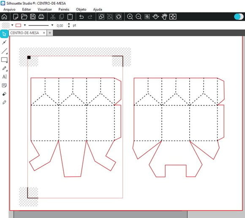
Task: Select the Pan hand tool
Action: pyautogui.click(x=164, y=17)
